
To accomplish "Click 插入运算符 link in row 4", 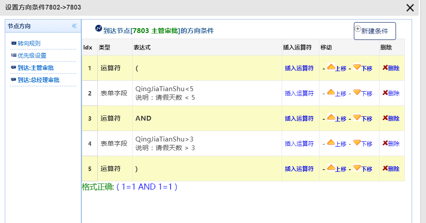I will pyautogui.click(x=299, y=144).
